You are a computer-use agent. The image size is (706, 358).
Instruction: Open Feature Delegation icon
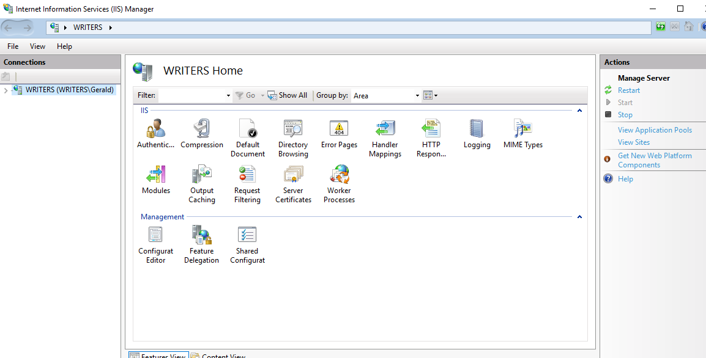tap(202, 235)
